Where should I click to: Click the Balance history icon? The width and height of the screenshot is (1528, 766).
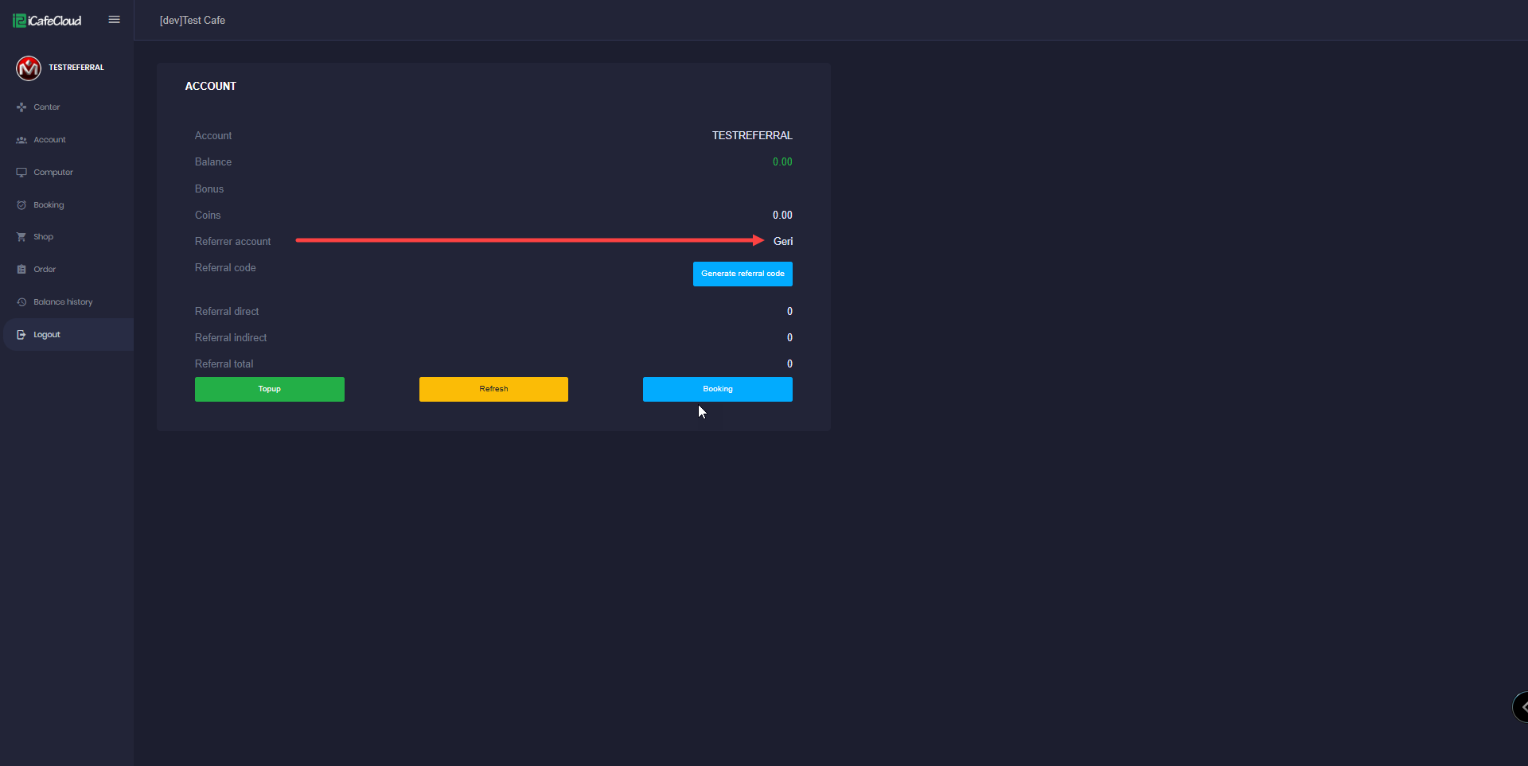pyautogui.click(x=21, y=302)
